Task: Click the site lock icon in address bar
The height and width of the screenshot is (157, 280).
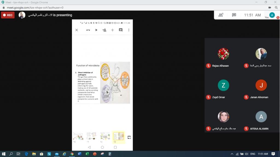Action: pyautogui.click(x=4, y=8)
